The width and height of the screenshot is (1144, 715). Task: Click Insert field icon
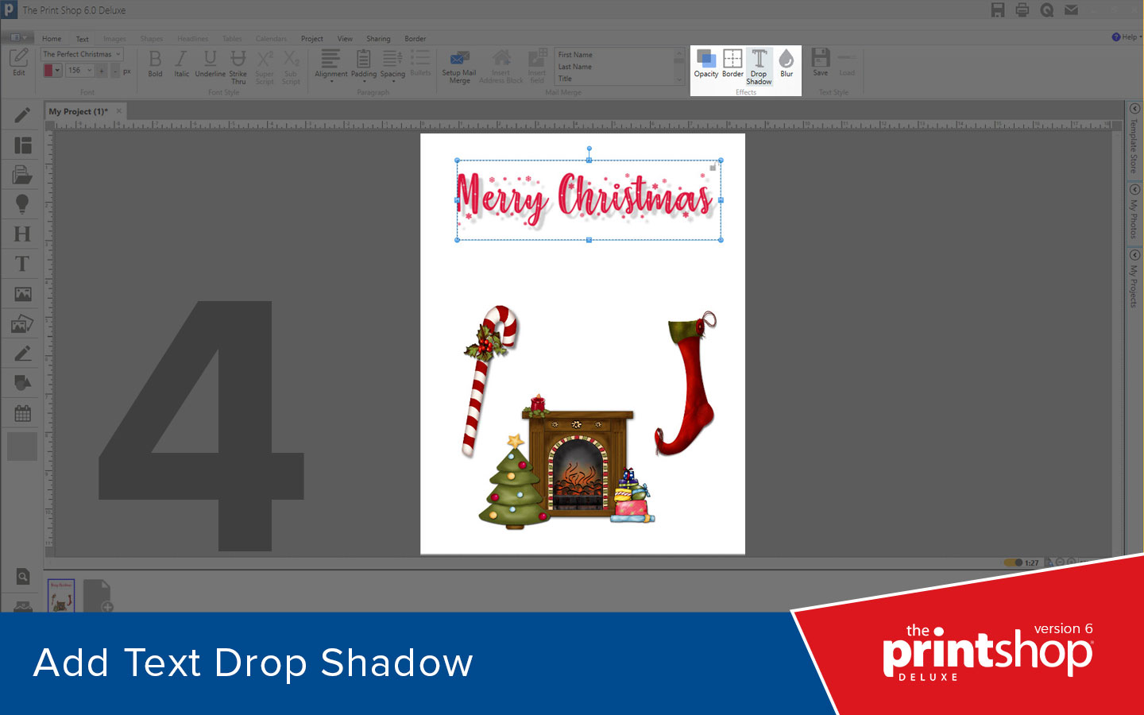click(x=537, y=67)
